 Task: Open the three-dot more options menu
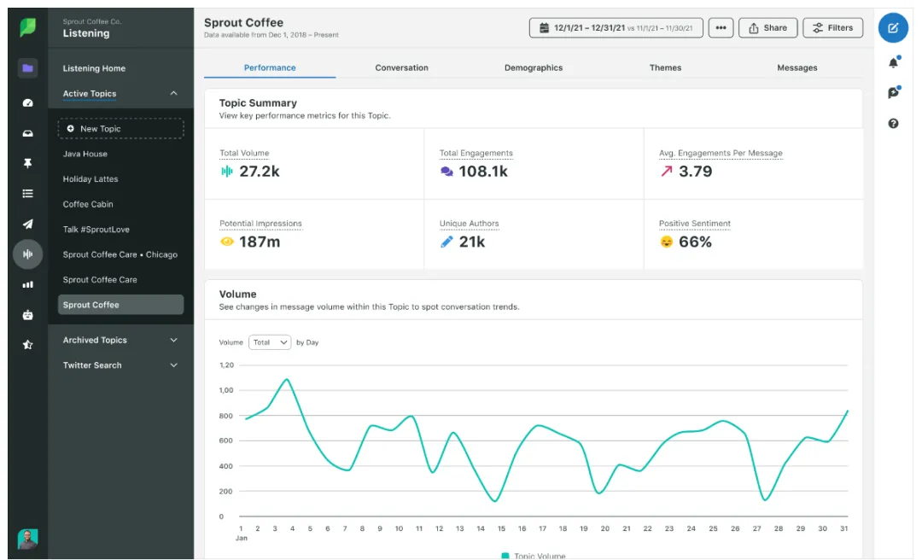point(721,27)
